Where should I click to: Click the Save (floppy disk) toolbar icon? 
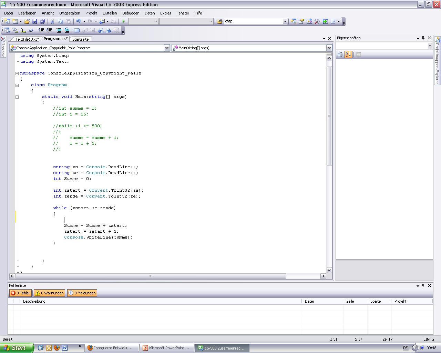(35, 21)
